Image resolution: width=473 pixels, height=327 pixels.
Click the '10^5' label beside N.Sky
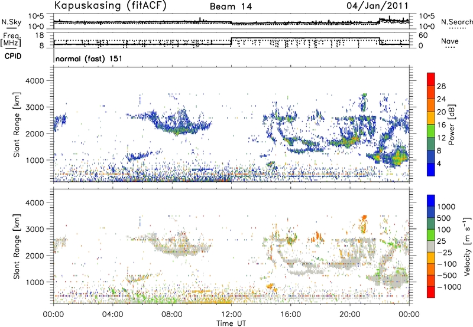pyautogui.click(x=37, y=17)
